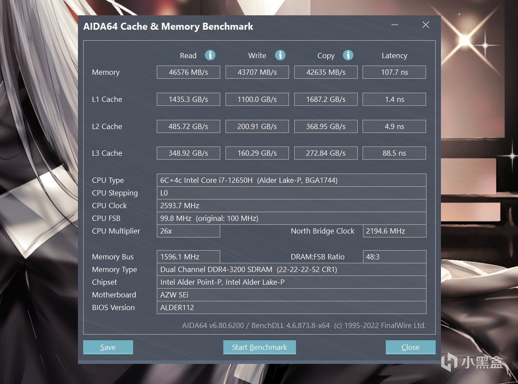
Task: Click Memory Bus 1596.1 MHz field
Action: click(x=188, y=257)
